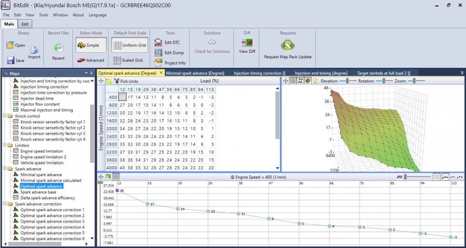Toggle the table grid icon in 2D graph toolbar
The height and width of the screenshot is (248, 466).
click(x=116, y=177)
